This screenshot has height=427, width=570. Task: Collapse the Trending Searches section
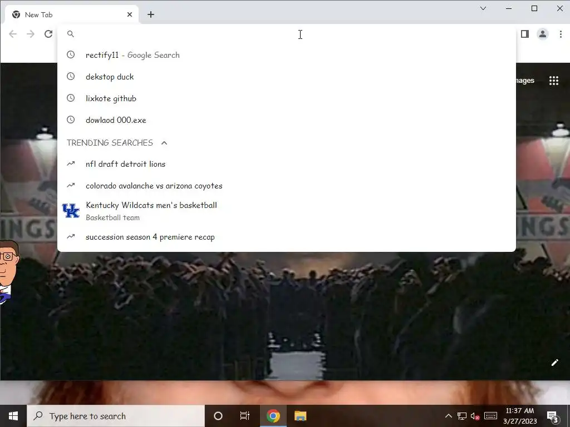(x=164, y=143)
